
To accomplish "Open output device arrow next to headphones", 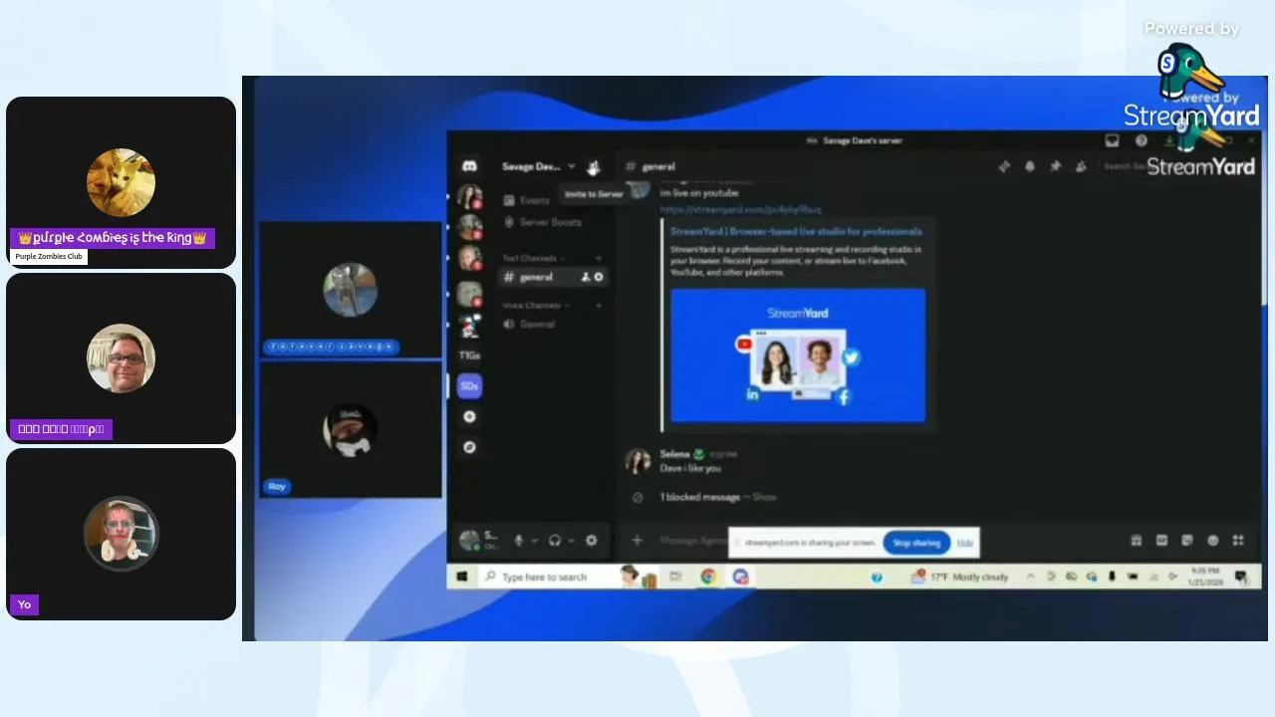I will [571, 540].
